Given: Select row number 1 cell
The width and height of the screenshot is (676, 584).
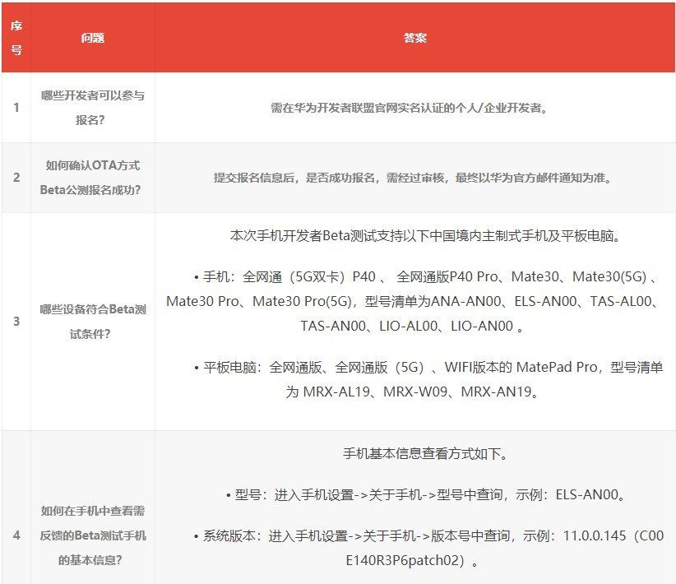Looking at the screenshot, I should coord(16,108).
